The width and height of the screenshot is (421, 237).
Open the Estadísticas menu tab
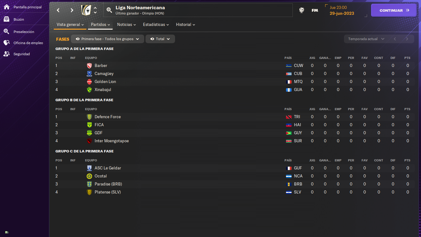[156, 24]
